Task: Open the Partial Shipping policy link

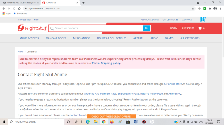Action: point(106,63)
